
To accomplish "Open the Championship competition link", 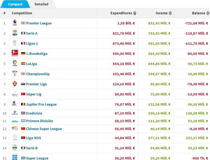I will 38,74.
